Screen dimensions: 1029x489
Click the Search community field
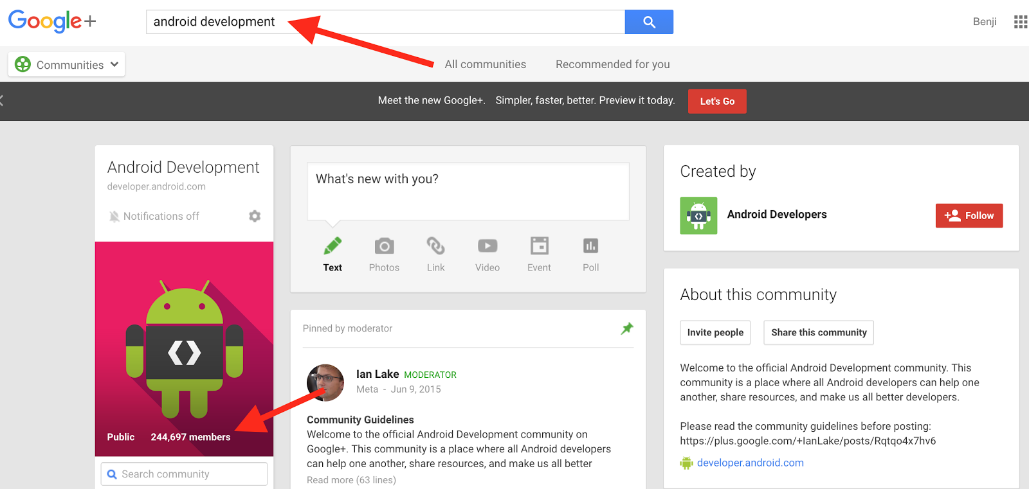point(184,474)
